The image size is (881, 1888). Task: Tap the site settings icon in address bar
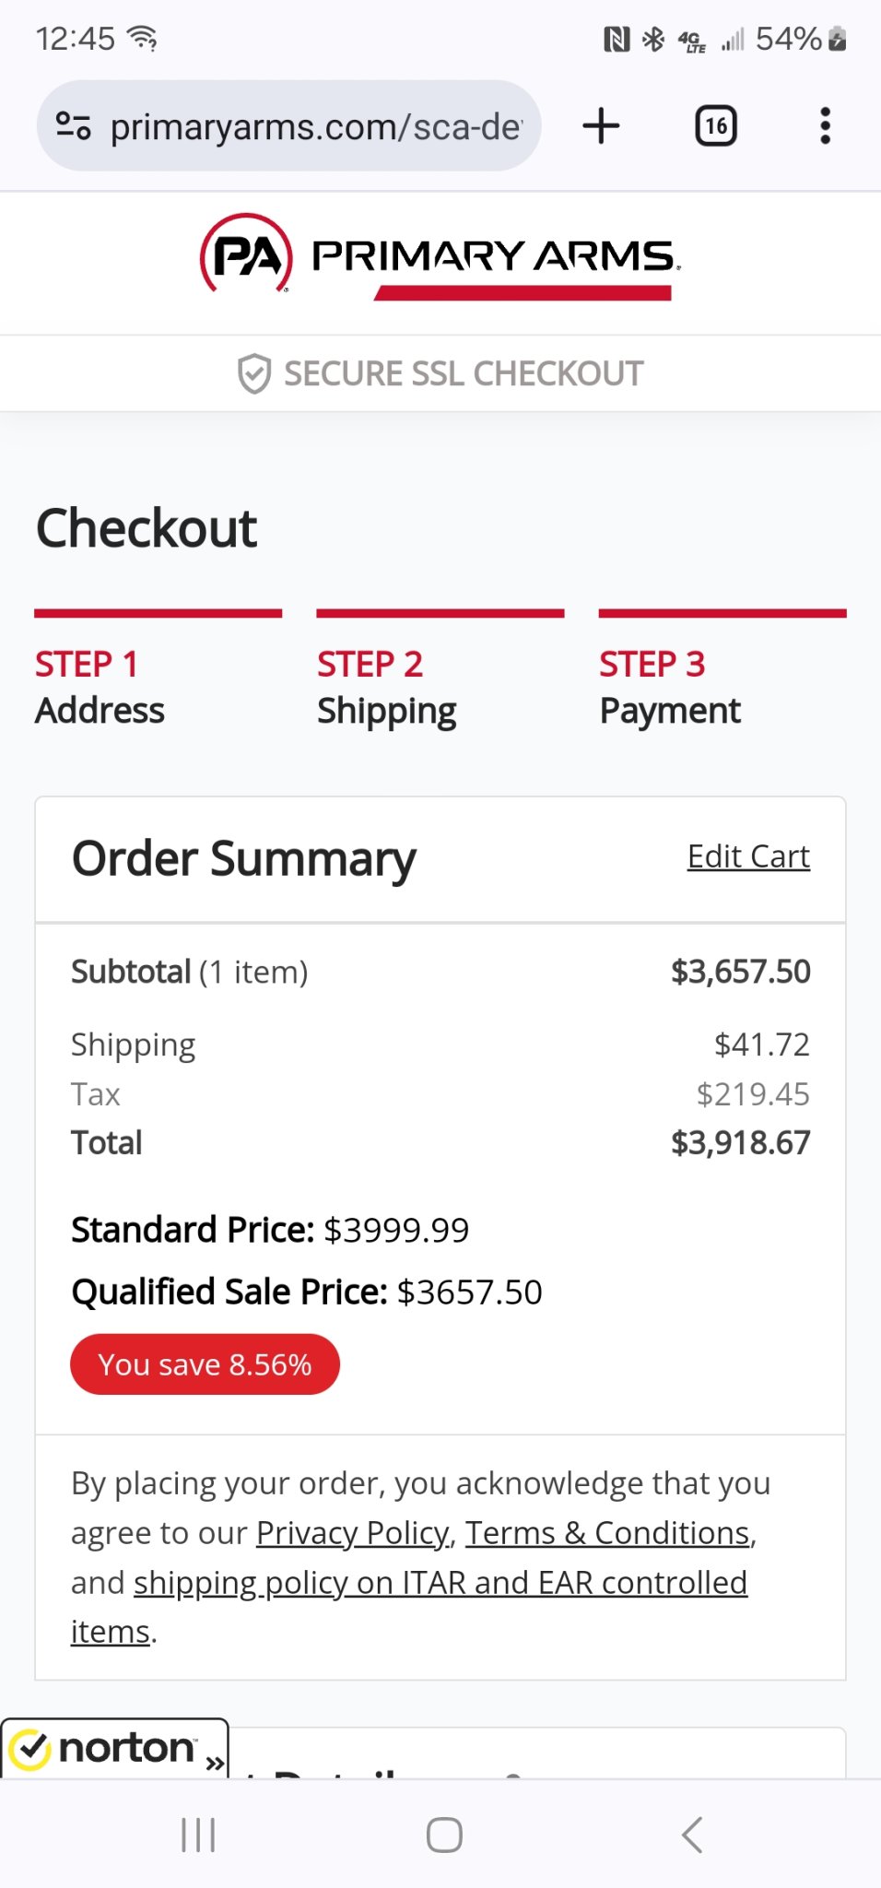coord(74,125)
